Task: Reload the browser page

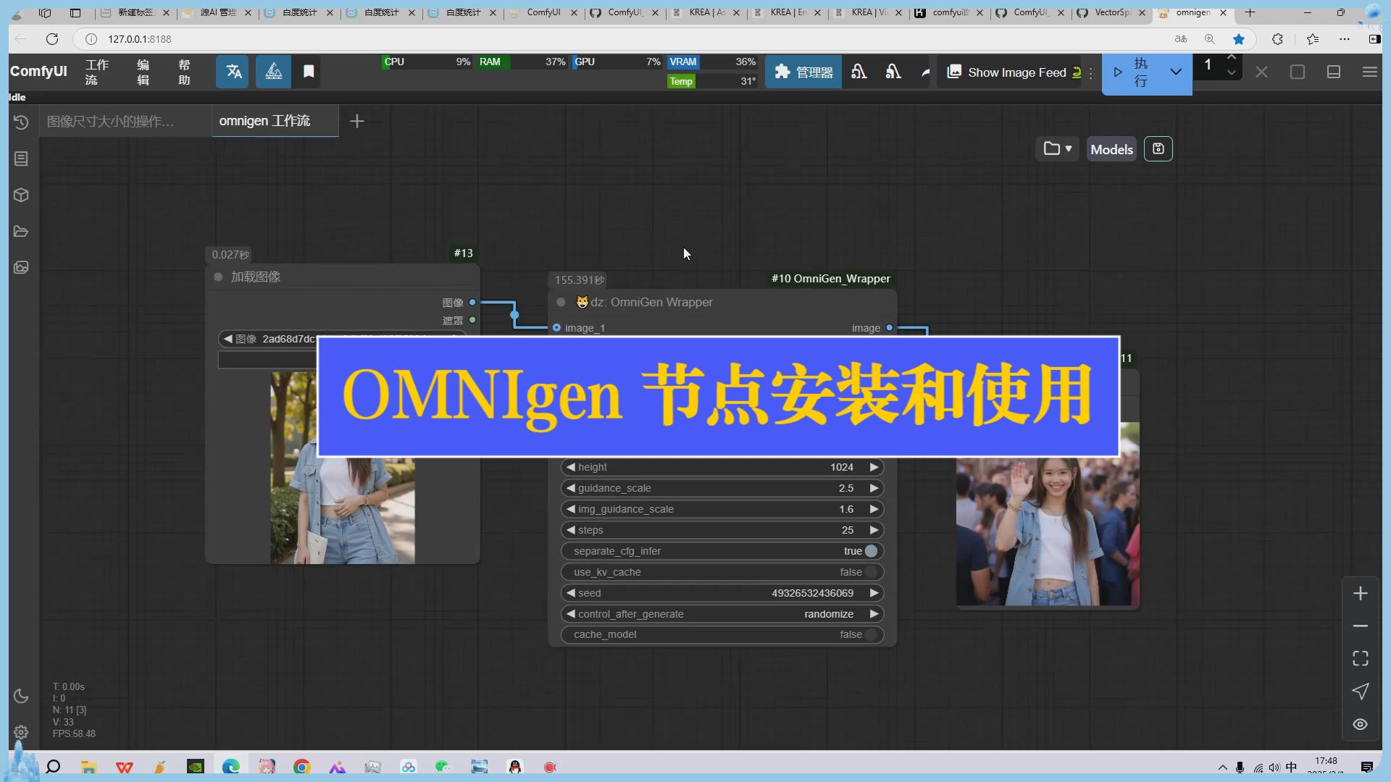Action: point(51,39)
